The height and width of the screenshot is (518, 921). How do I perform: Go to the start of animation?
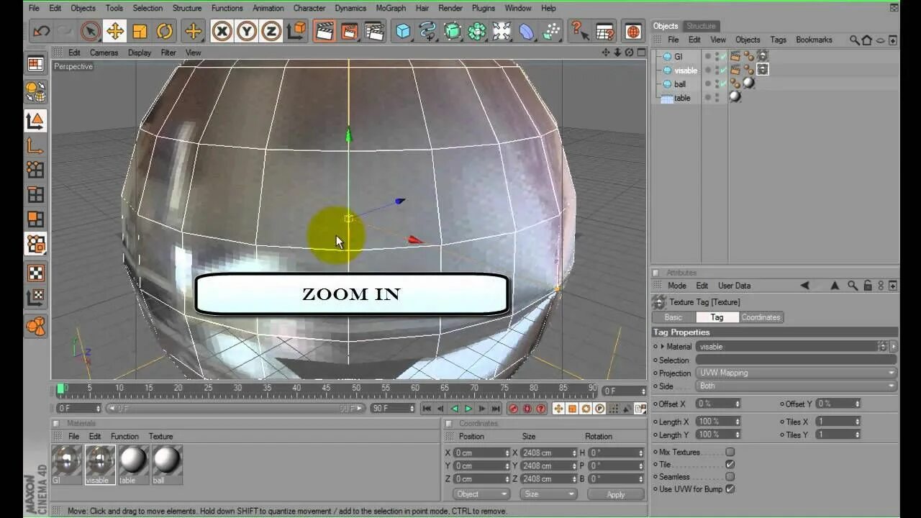click(x=427, y=409)
